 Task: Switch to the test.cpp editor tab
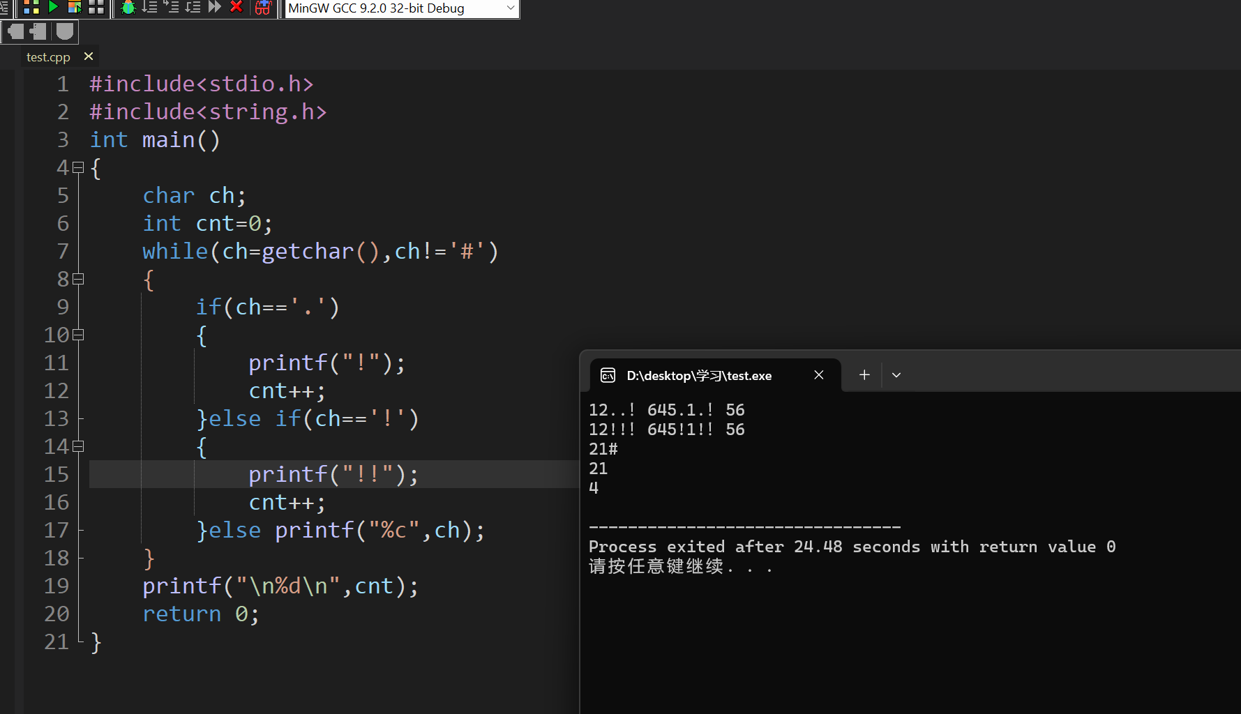point(48,57)
